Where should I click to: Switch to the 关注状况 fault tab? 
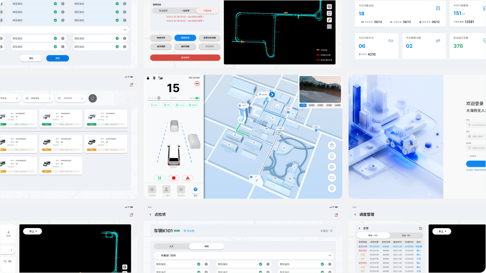[163, 11]
